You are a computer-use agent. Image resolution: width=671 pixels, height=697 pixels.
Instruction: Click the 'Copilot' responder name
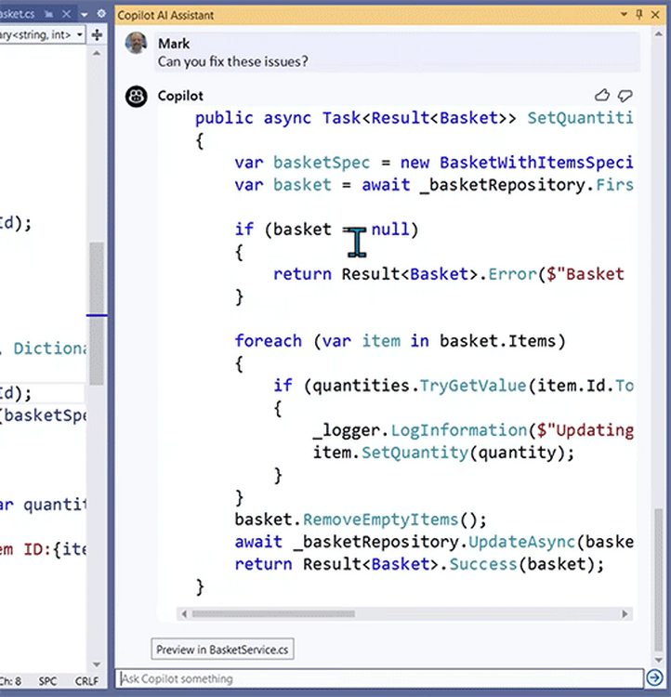[x=180, y=96]
